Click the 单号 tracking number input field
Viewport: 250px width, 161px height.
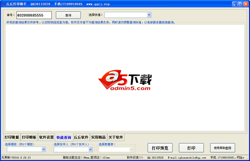pos(34,15)
